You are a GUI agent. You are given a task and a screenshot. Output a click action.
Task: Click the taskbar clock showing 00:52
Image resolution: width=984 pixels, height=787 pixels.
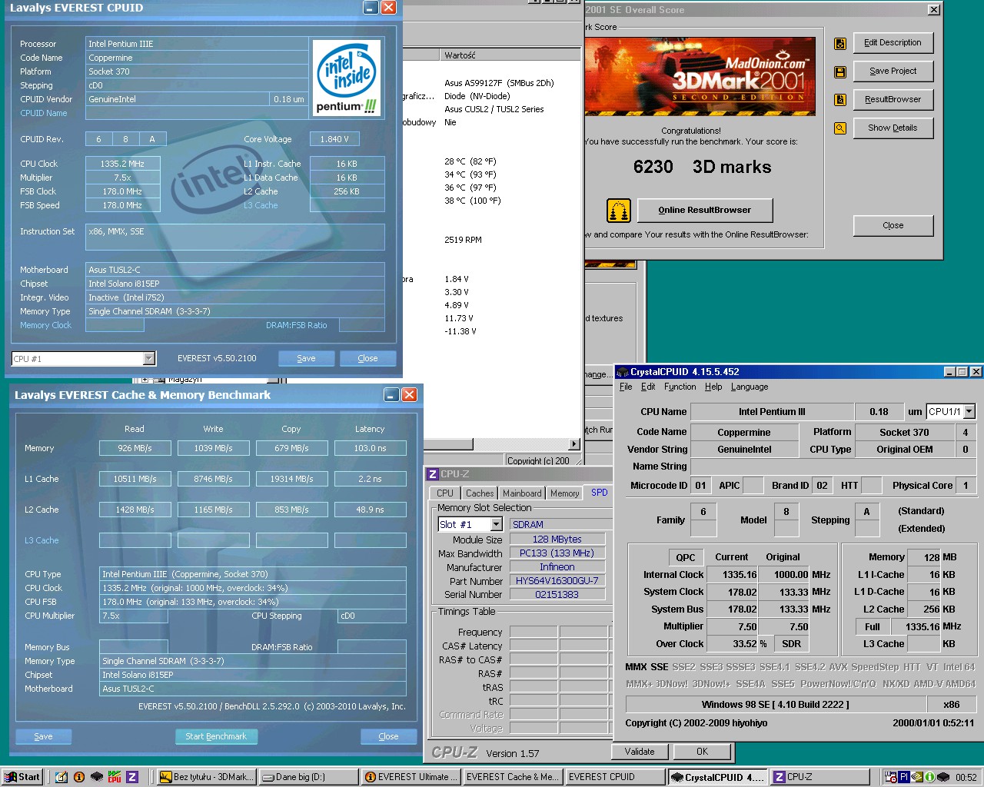click(966, 777)
